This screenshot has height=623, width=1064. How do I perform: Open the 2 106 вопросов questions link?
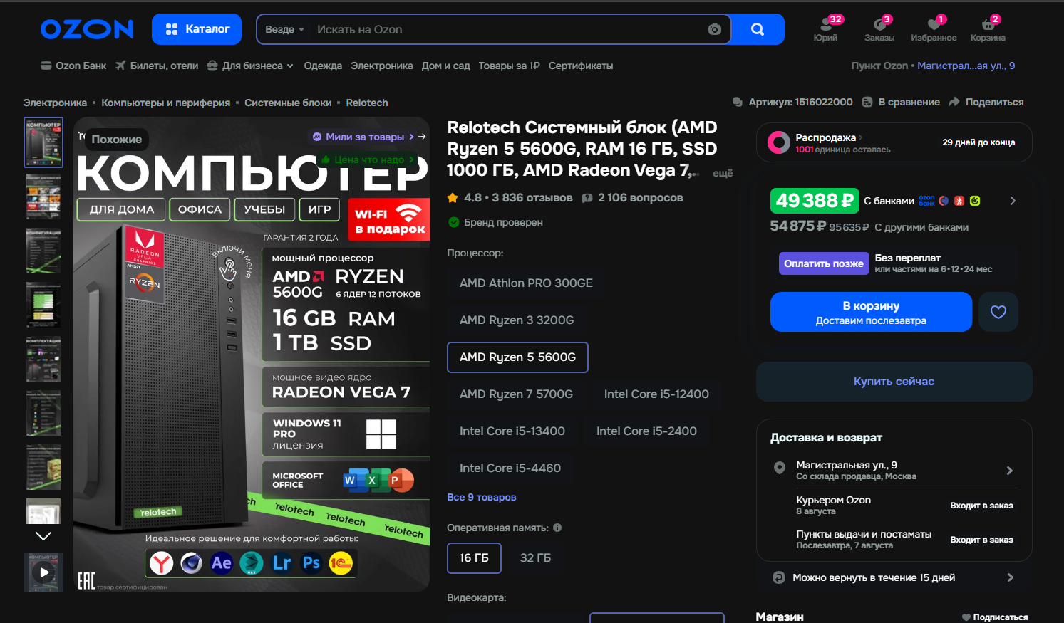(640, 197)
